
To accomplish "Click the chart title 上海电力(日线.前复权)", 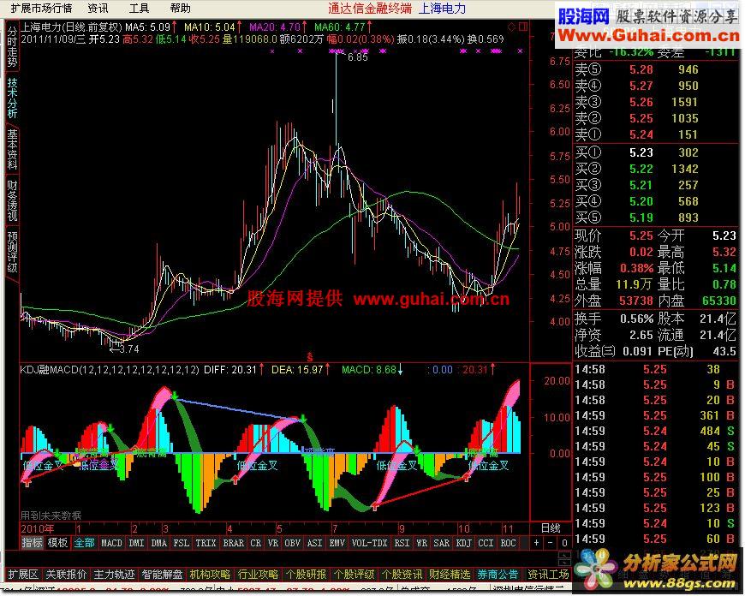I will (x=71, y=27).
